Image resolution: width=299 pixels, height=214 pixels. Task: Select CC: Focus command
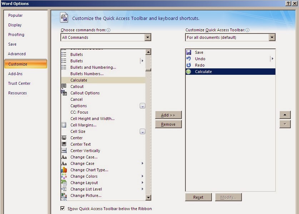tap(103, 112)
